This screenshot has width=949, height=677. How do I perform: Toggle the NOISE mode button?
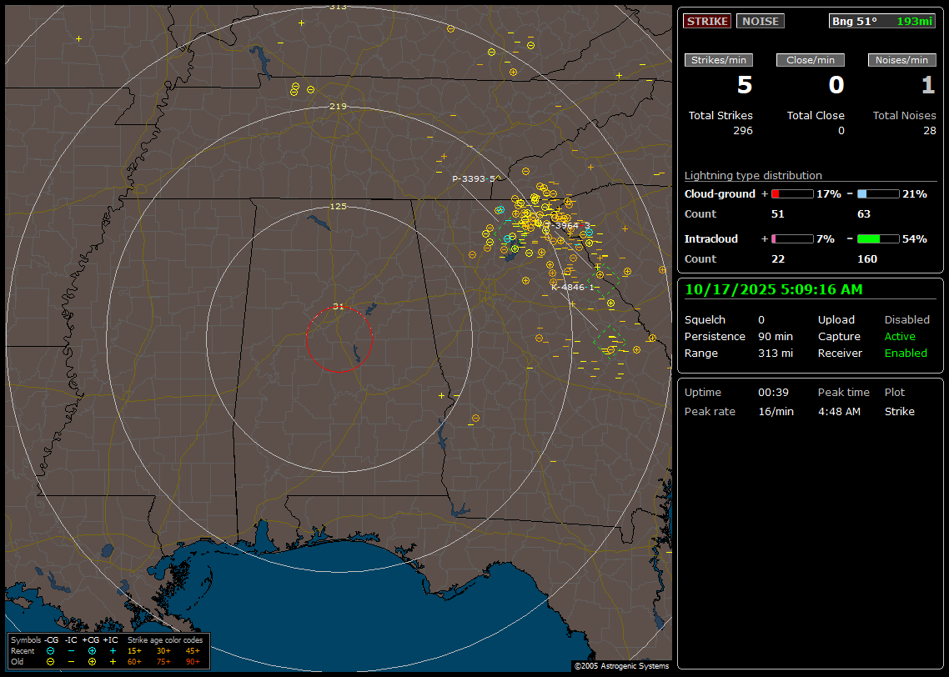pos(760,21)
